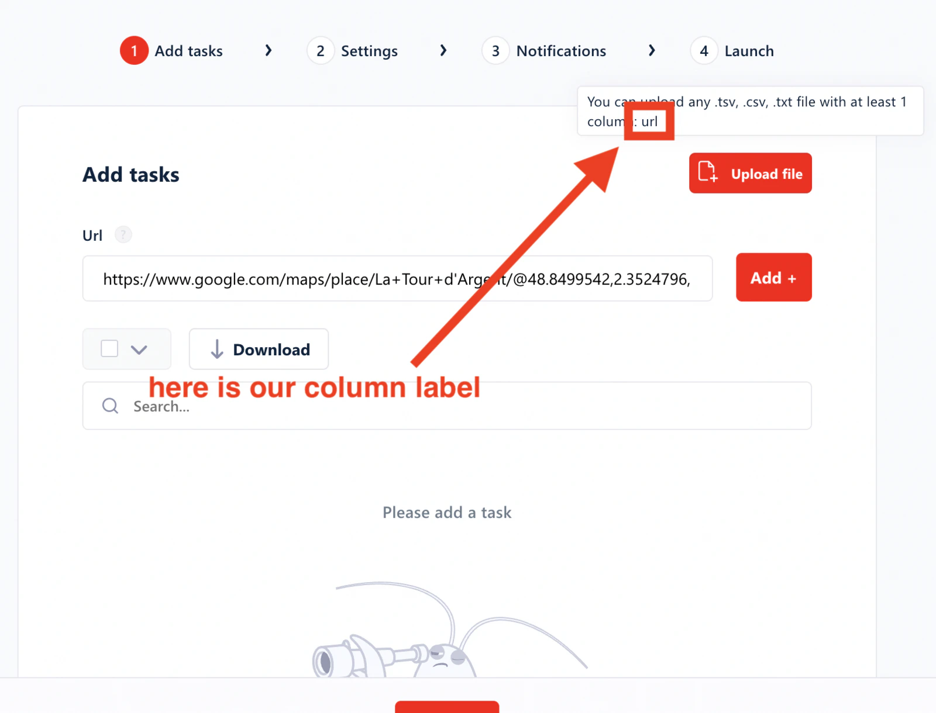Open step 1 Add tasks
The width and height of the screenshot is (936, 713).
pyautogui.click(x=171, y=51)
